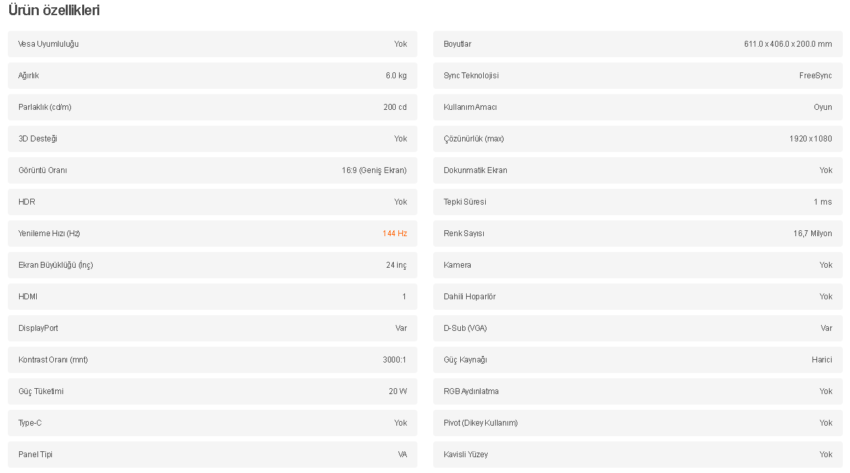Select the Vesa Uyumluluğu specification row
The width and height of the screenshot is (850, 473).
[212, 44]
